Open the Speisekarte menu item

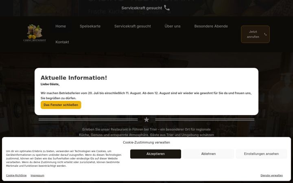pyautogui.click(x=90, y=26)
